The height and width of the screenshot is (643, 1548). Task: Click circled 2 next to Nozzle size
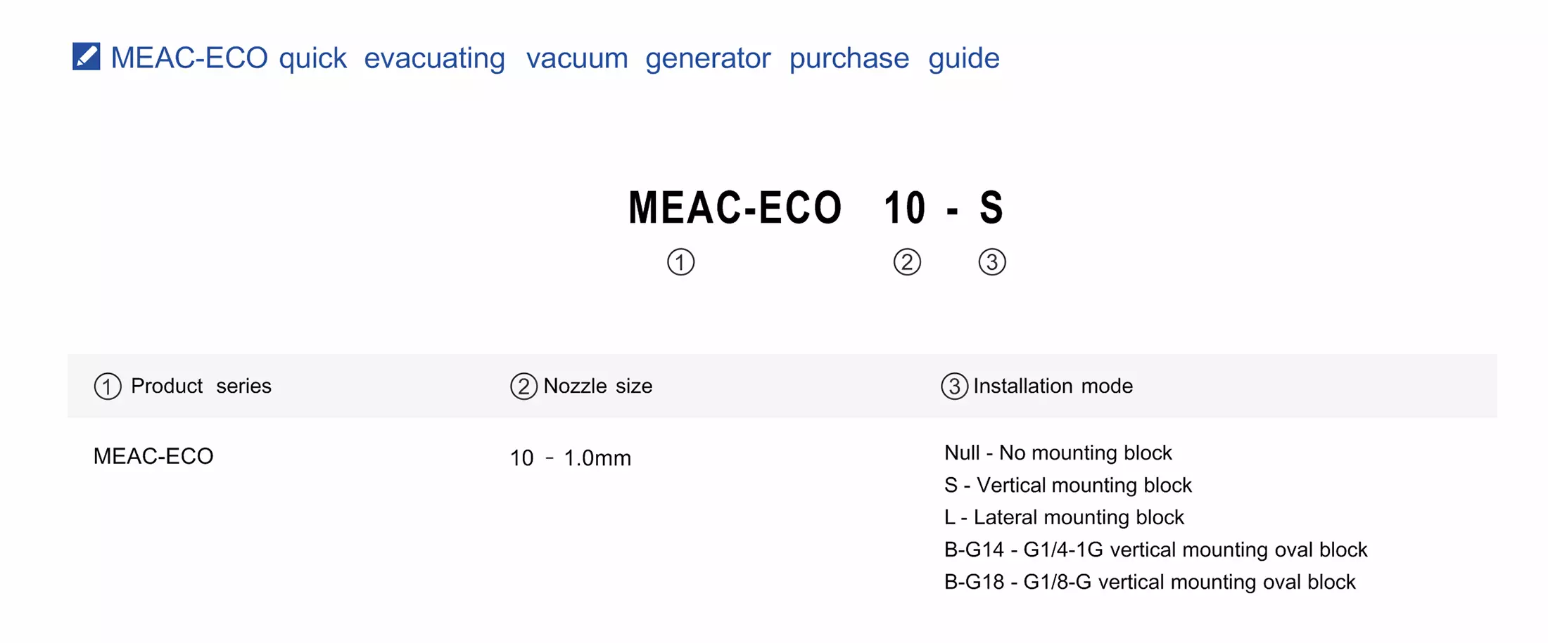pyautogui.click(x=524, y=387)
